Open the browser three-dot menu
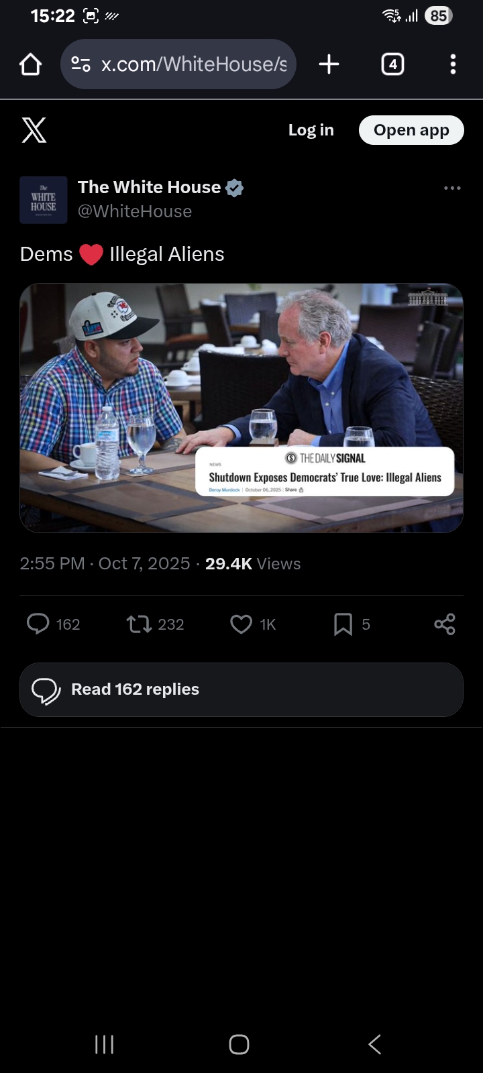483x1073 pixels. (x=453, y=64)
